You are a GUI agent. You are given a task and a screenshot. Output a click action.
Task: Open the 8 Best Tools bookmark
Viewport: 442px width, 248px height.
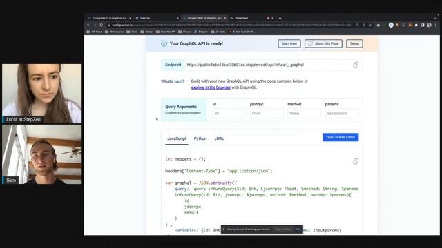[242, 32]
